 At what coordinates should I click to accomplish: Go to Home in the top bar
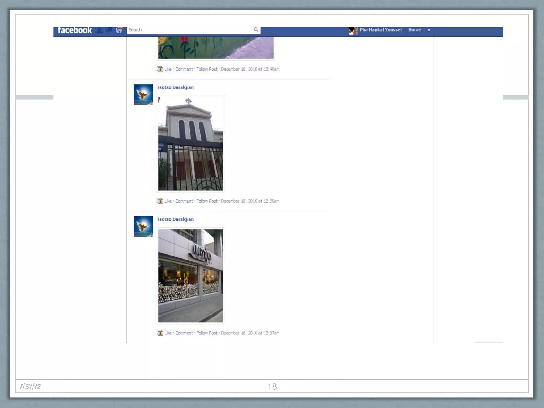click(414, 30)
